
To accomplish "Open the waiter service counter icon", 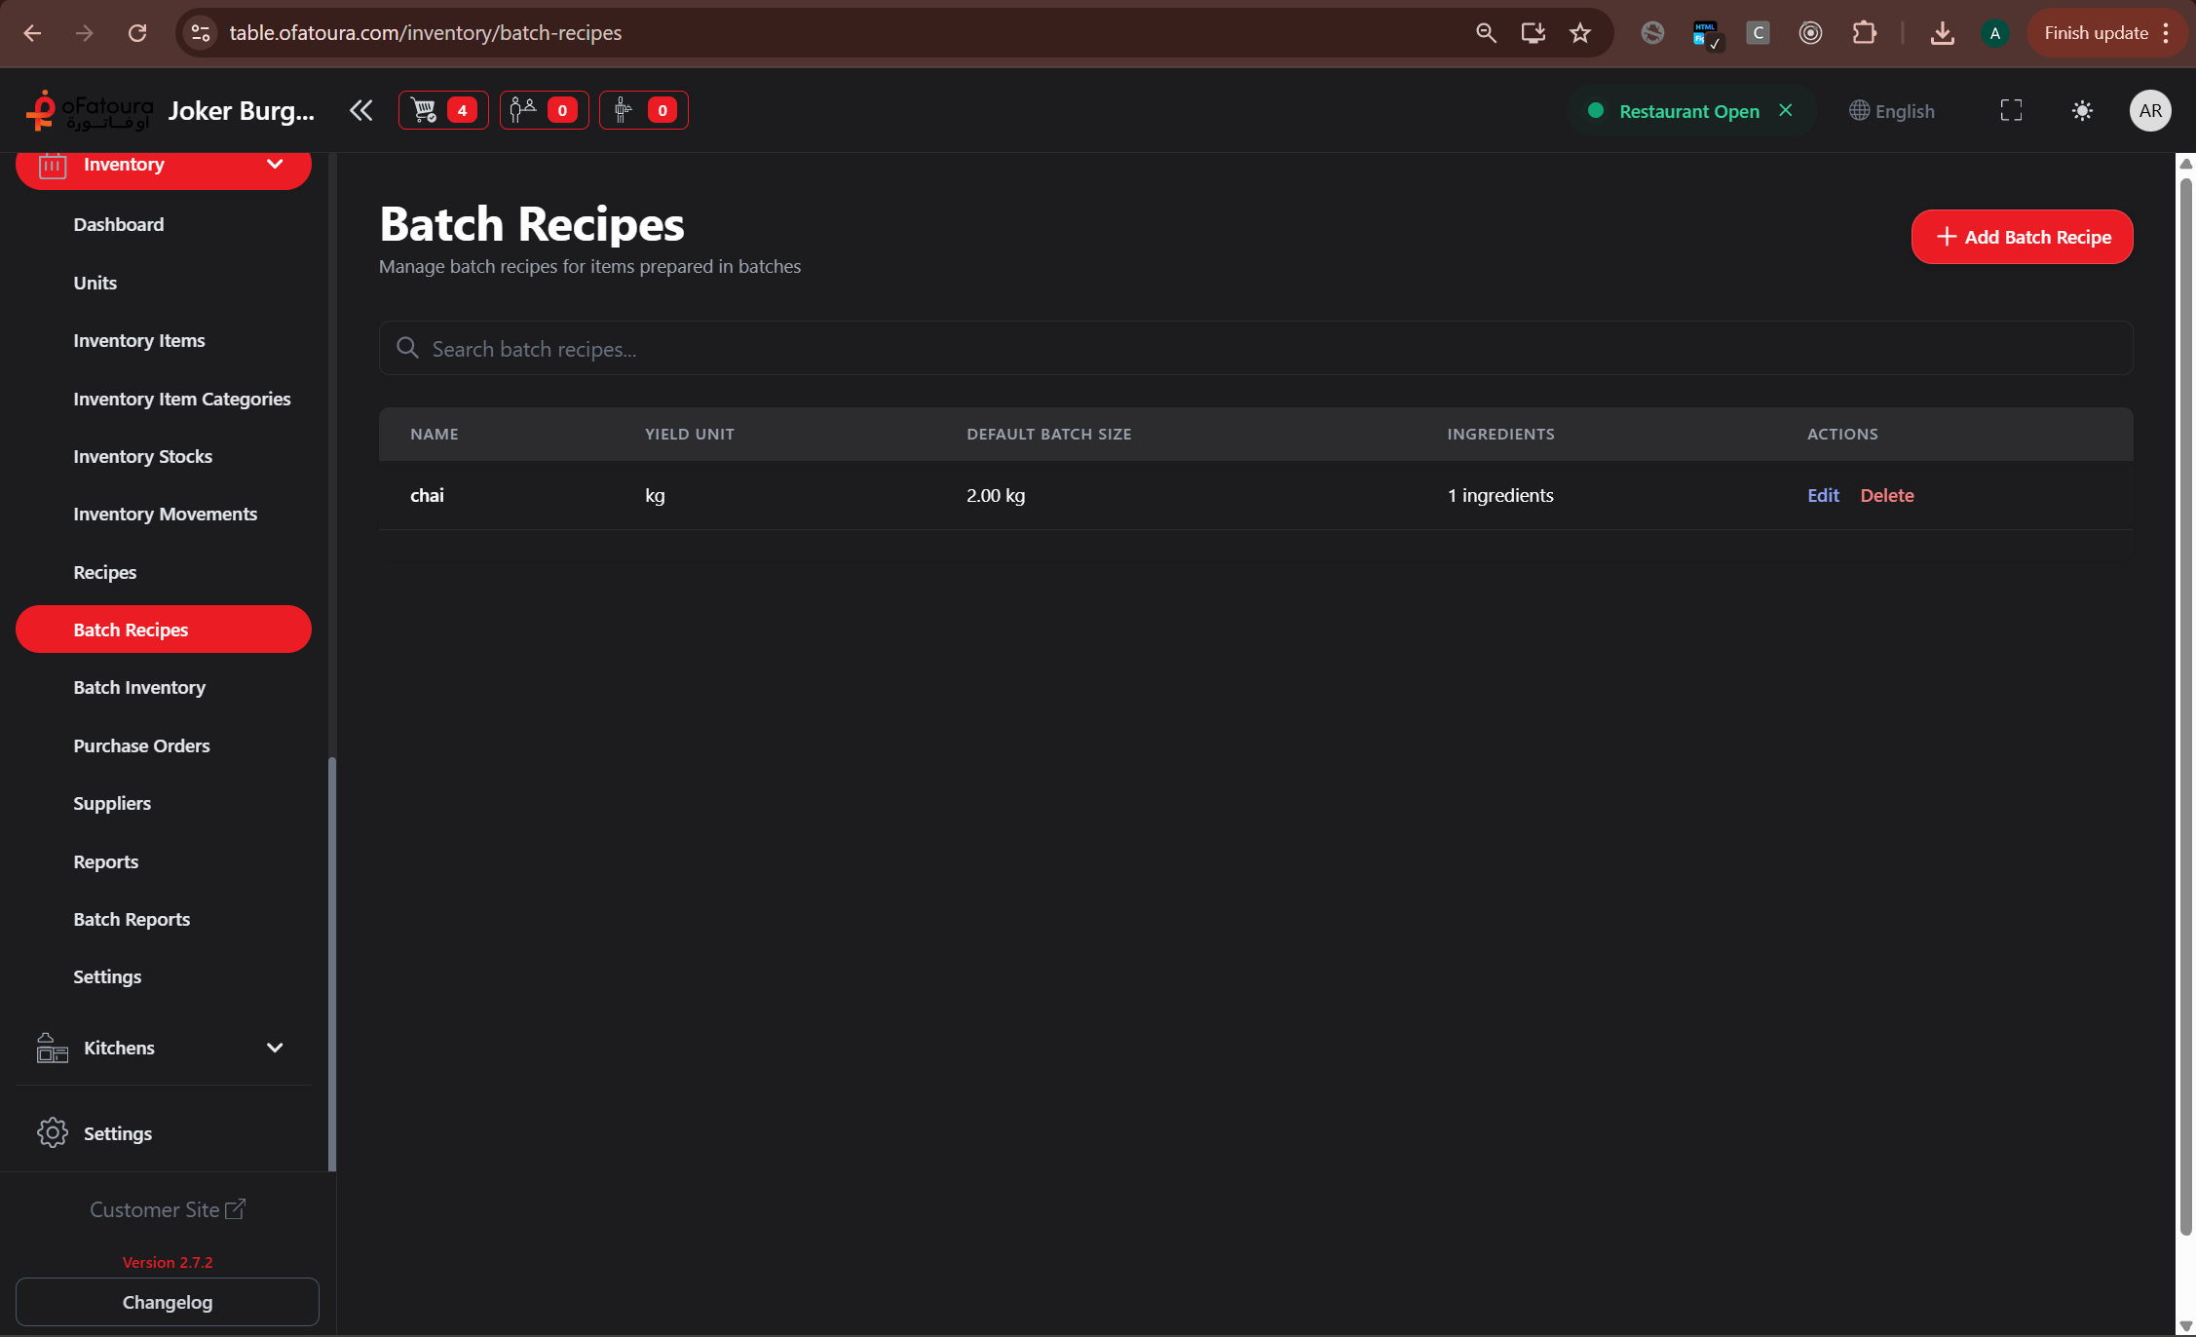I will 643,110.
